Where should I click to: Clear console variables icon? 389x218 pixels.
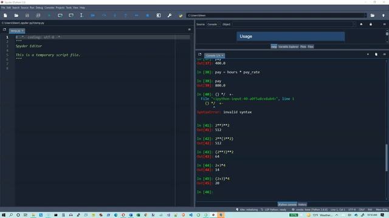[376, 54]
